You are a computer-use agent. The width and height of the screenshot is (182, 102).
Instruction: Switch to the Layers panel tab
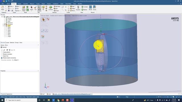(x=7, y=42)
